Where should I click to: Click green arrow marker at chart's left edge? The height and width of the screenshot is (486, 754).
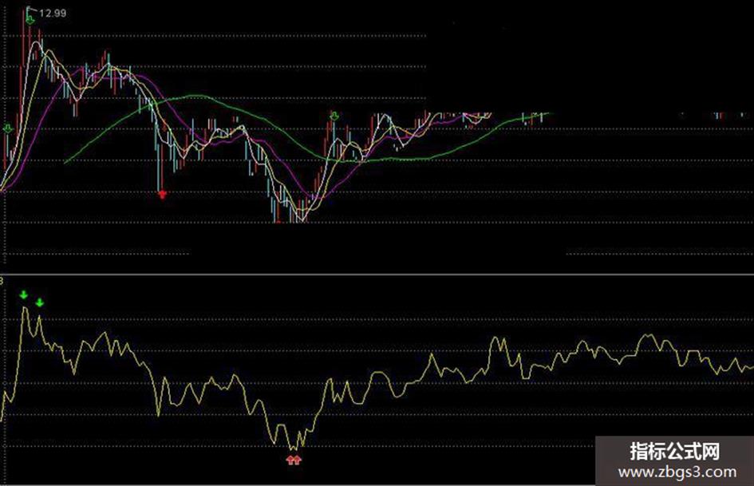point(8,128)
